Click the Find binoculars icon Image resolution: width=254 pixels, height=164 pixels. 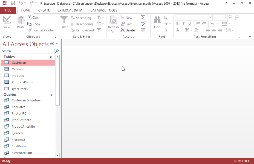[157, 20]
